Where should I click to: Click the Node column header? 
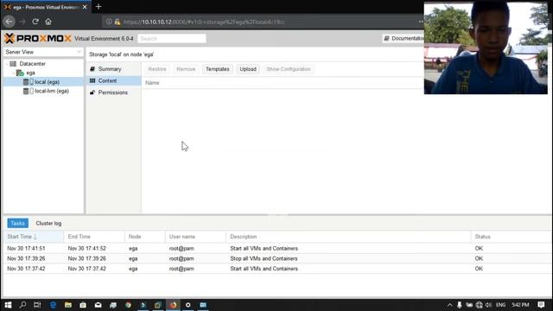(144, 237)
